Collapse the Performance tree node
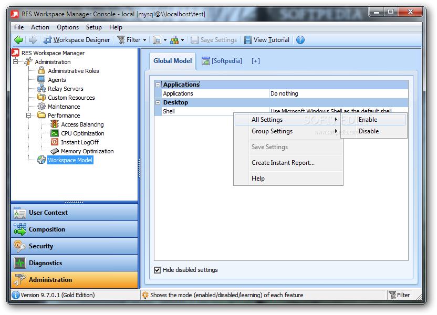437x315 pixels. point(29,115)
